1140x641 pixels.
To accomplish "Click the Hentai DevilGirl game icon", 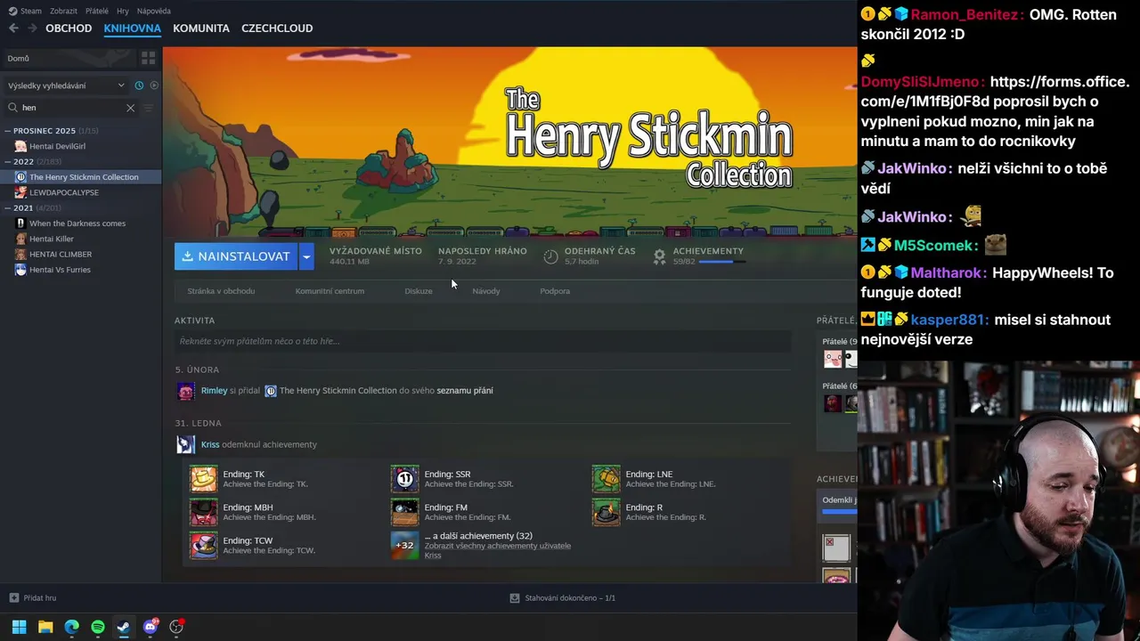I will [x=20, y=146].
